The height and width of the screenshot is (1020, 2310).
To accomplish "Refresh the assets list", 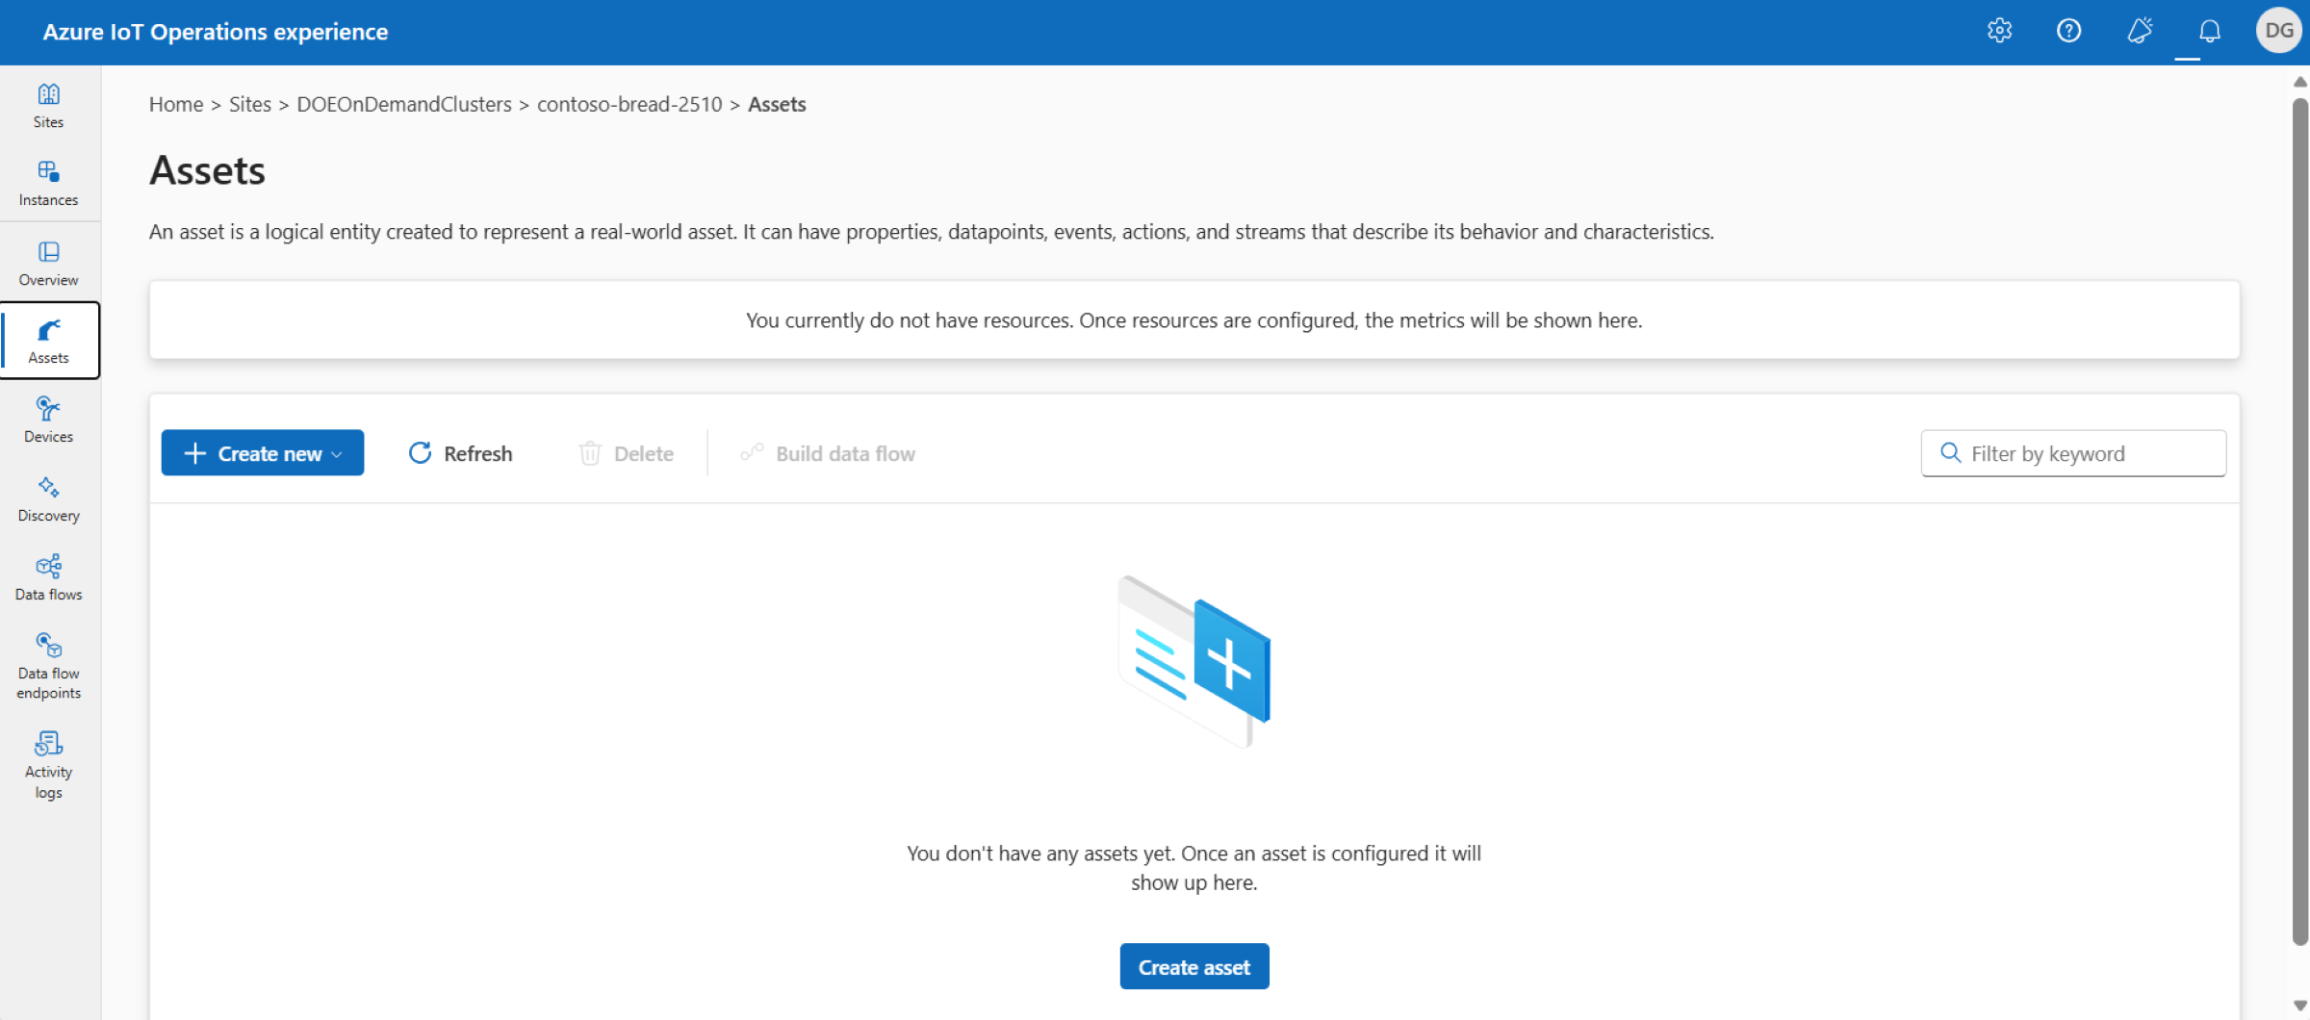I will (460, 453).
